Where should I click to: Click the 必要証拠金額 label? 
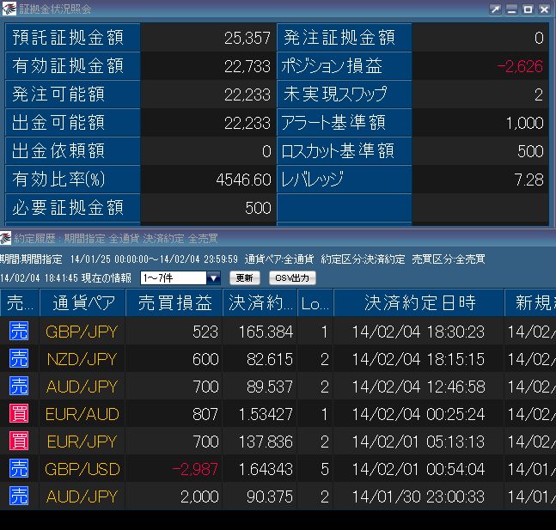point(68,207)
